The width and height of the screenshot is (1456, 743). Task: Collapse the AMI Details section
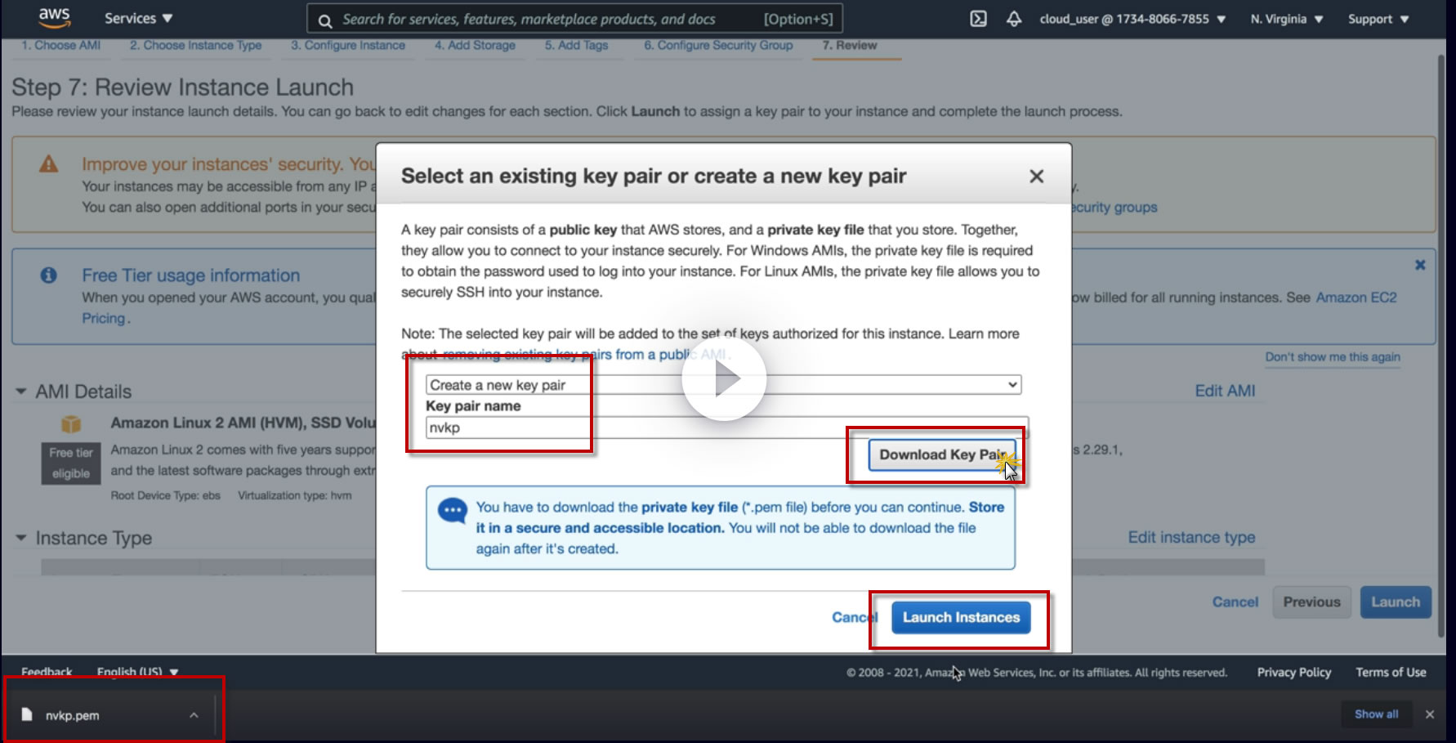pos(21,392)
